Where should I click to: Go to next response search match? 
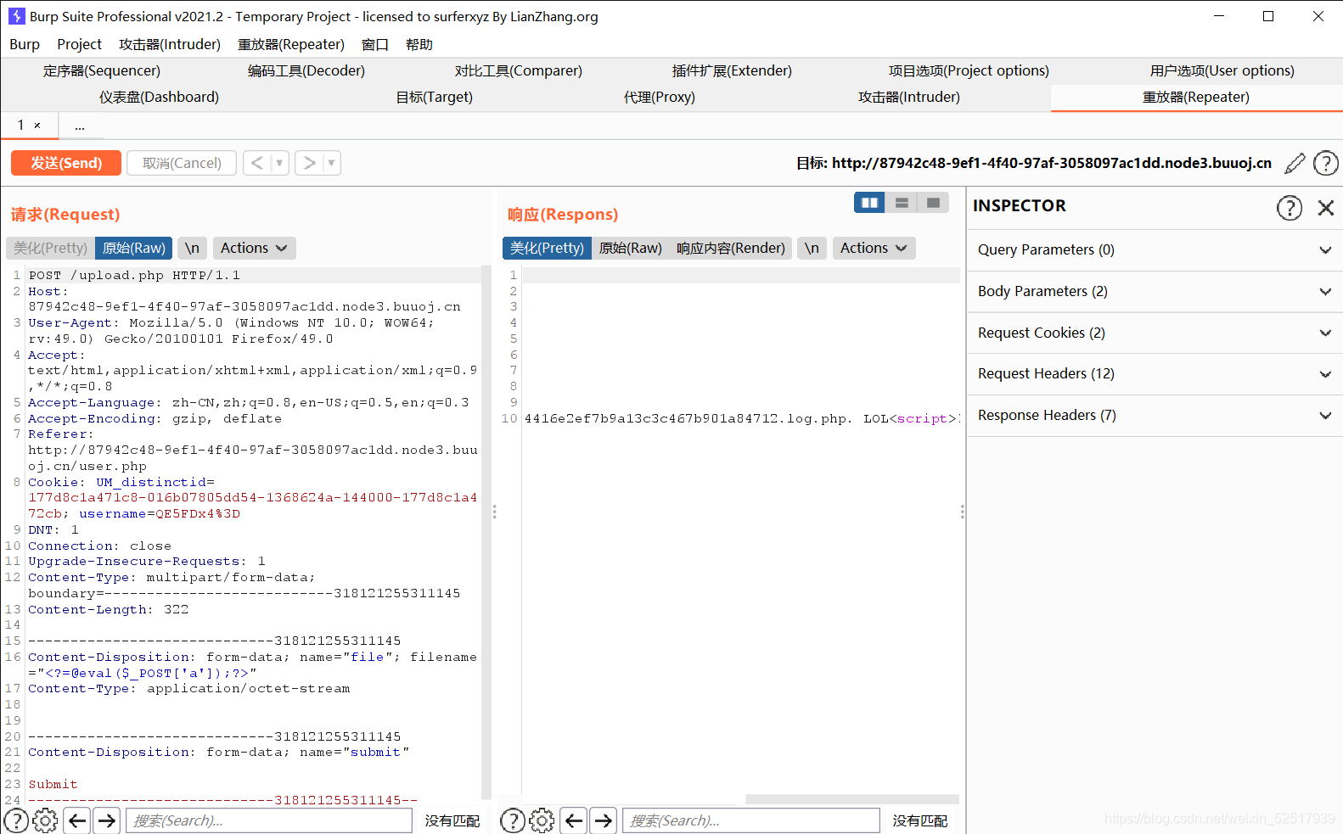(x=603, y=820)
